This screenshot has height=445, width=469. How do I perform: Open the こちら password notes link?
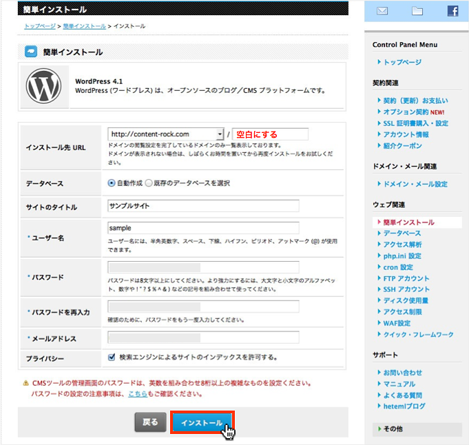pyautogui.click(x=138, y=394)
